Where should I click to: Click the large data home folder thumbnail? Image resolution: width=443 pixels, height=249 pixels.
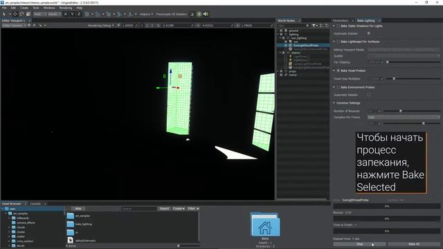(264, 224)
